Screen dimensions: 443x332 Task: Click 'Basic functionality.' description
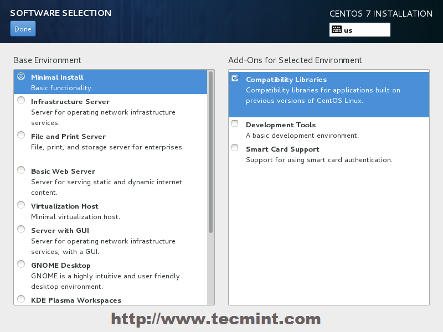pos(62,88)
